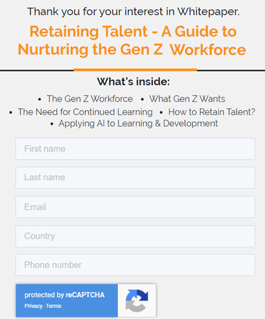The height and width of the screenshot is (319, 265).
Task: Click 'The Need for Continued Learning' item
Action: click(85, 112)
